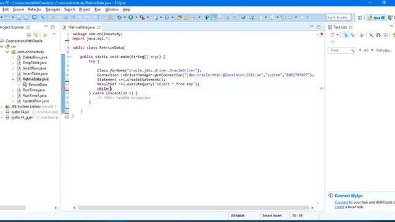This screenshot has width=395, height=222.
Task: Expand InsertRow.java tree node
Action: [13, 68]
